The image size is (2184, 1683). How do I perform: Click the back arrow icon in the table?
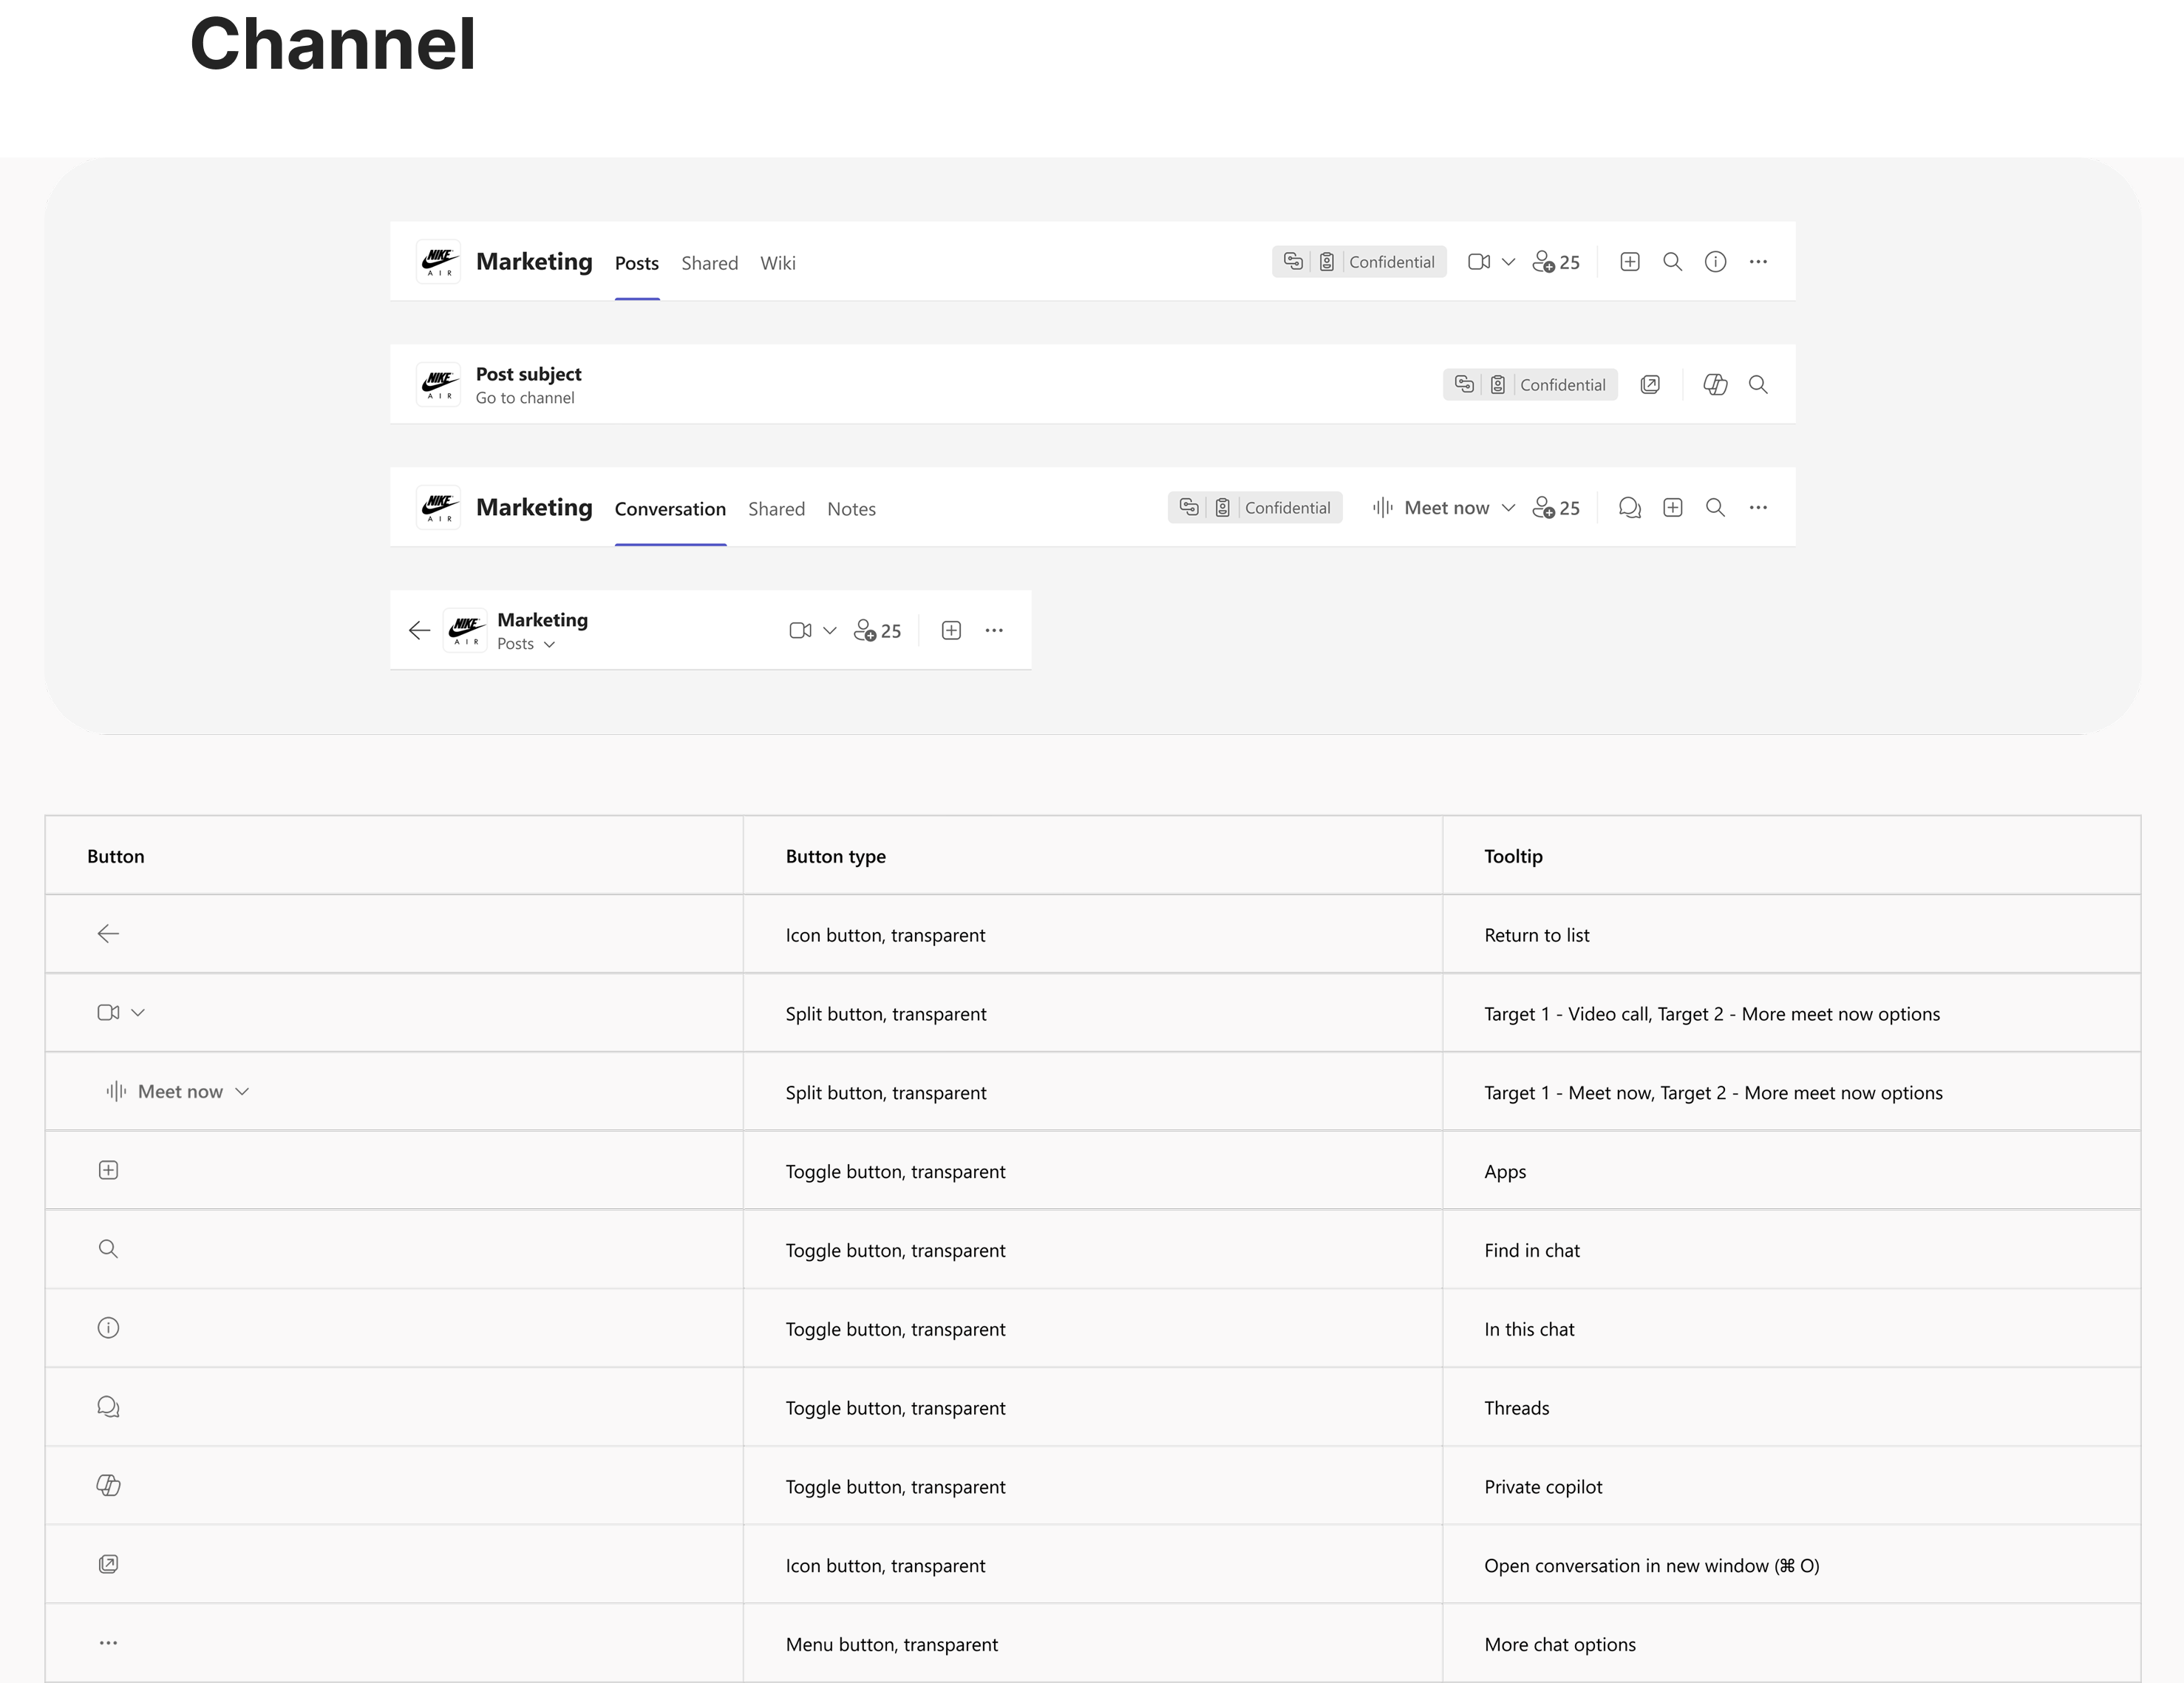coord(108,934)
